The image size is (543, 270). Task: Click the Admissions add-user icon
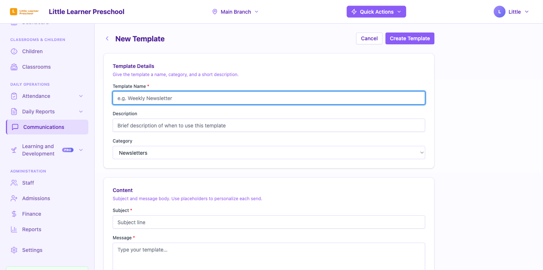coord(14,198)
